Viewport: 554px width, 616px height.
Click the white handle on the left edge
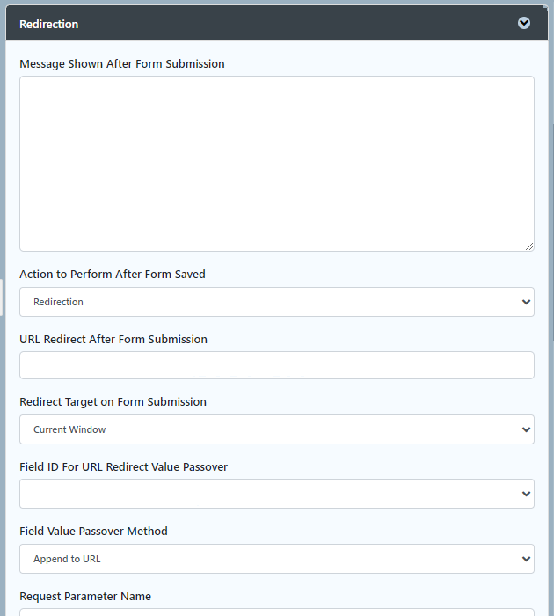click(2, 297)
